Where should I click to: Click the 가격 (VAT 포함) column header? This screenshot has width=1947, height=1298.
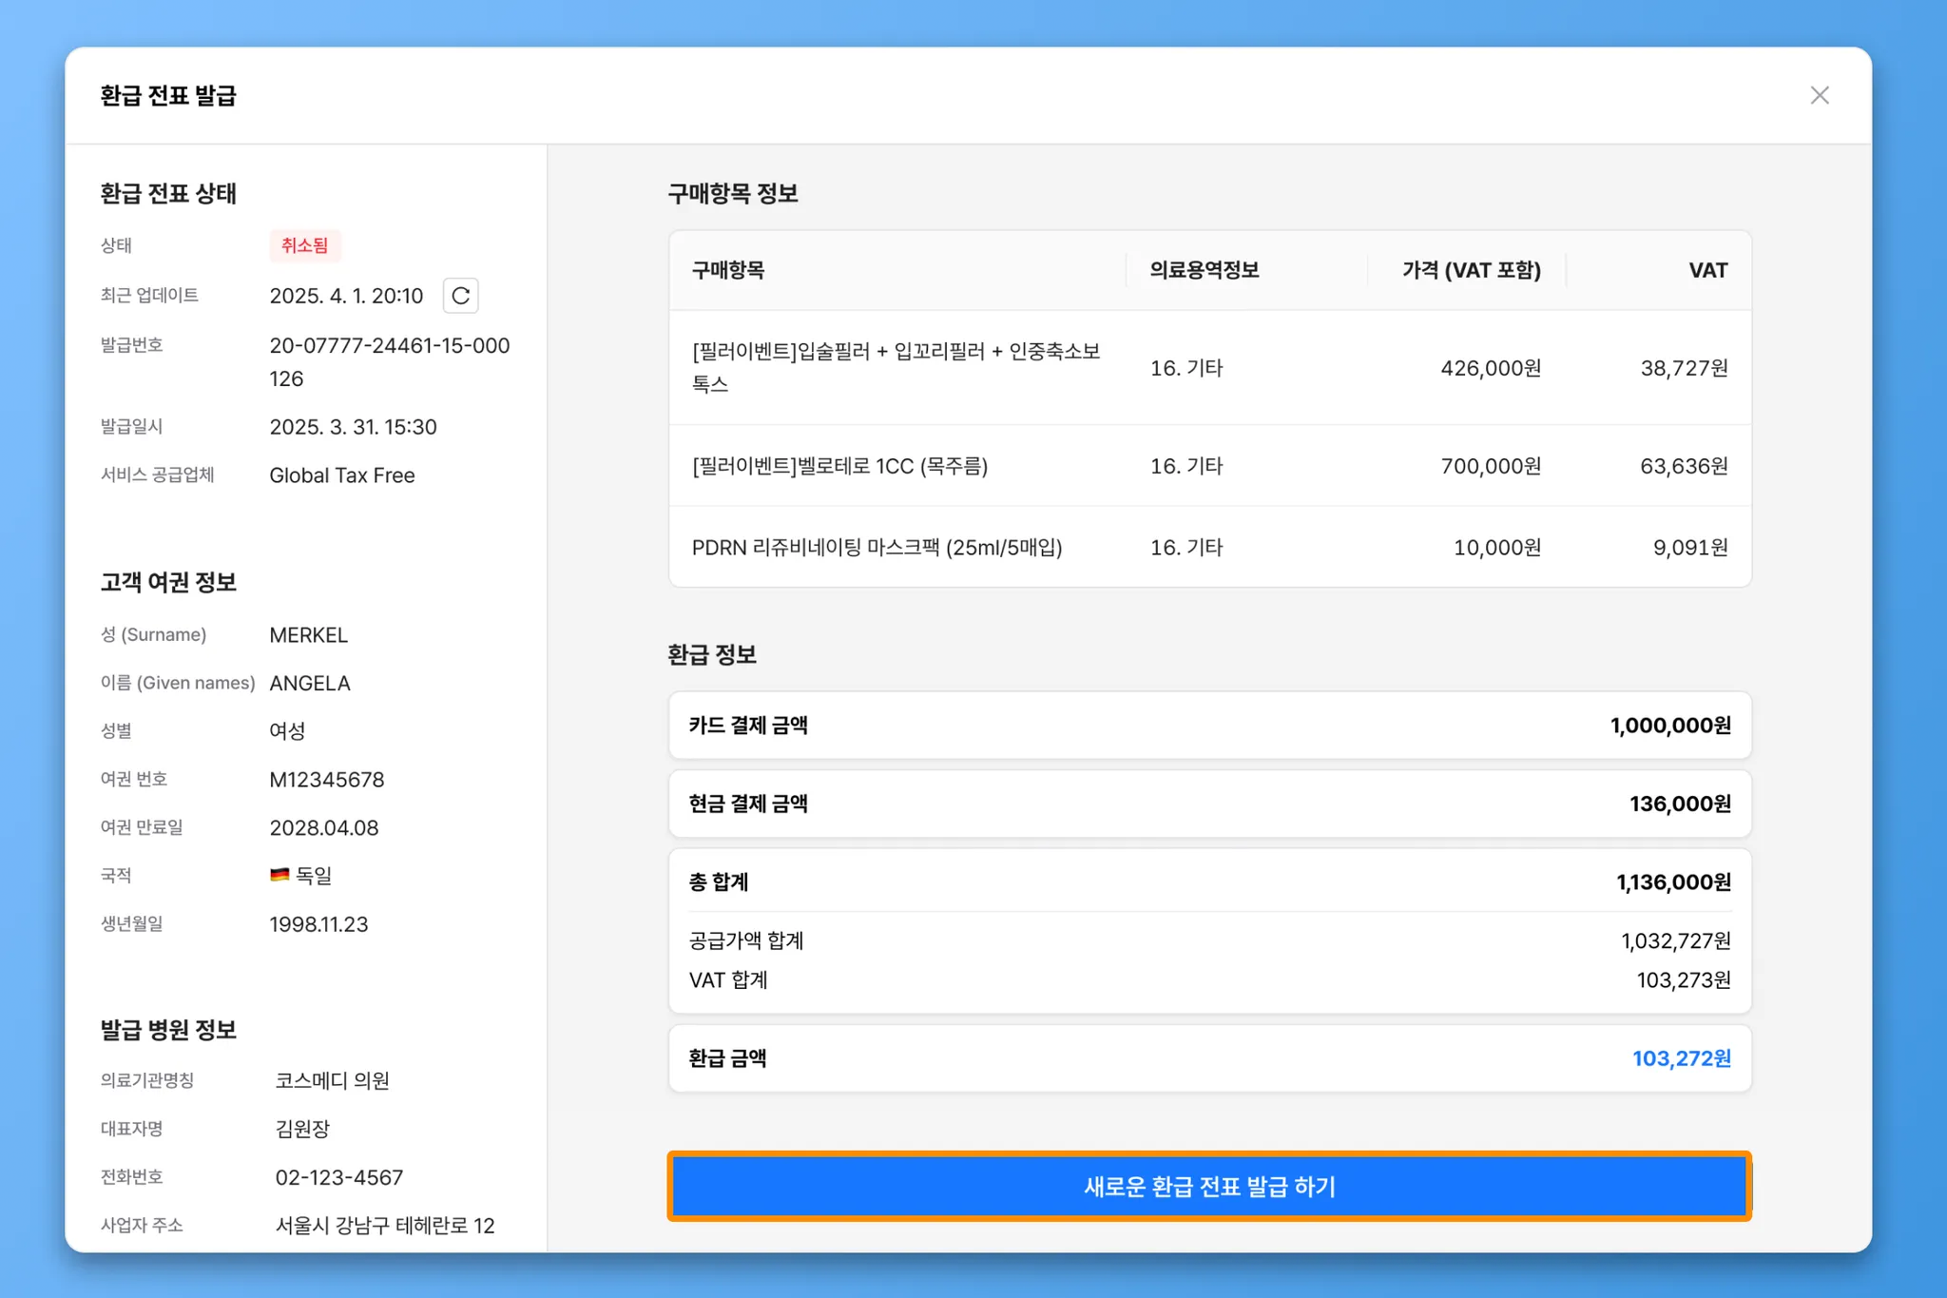pos(1471,270)
